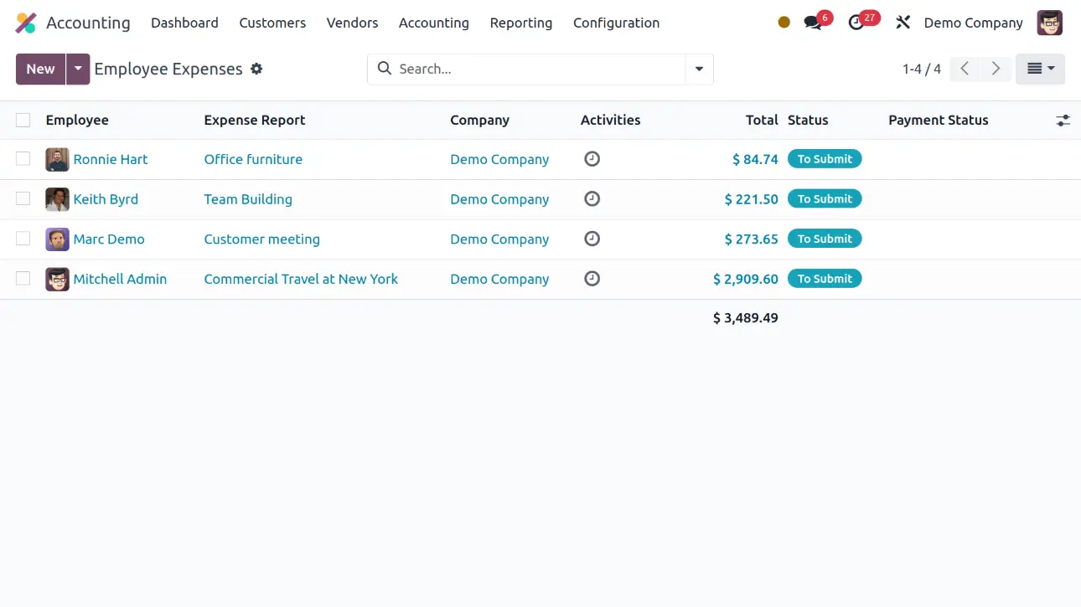Click the Employee Expenses gear icon
Viewport: 1081px width, 607px height.
256,69
